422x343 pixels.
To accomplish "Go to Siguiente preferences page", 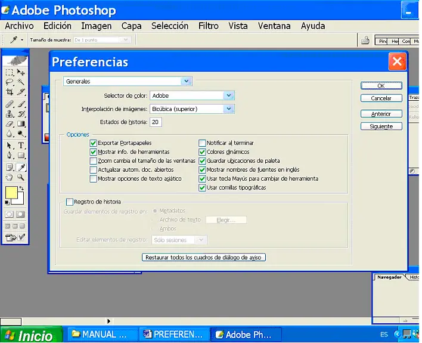I will tap(381, 126).
